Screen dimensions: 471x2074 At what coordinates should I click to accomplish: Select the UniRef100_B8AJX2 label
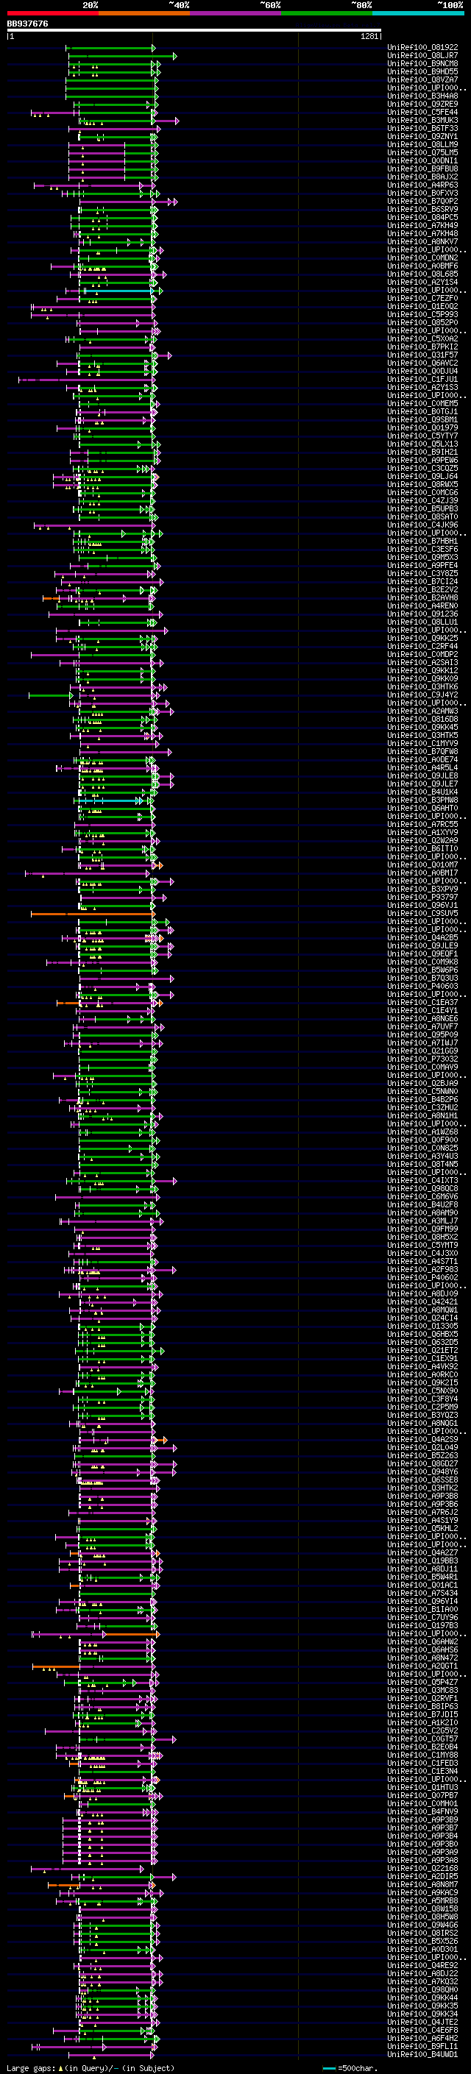click(x=422, y=177)
